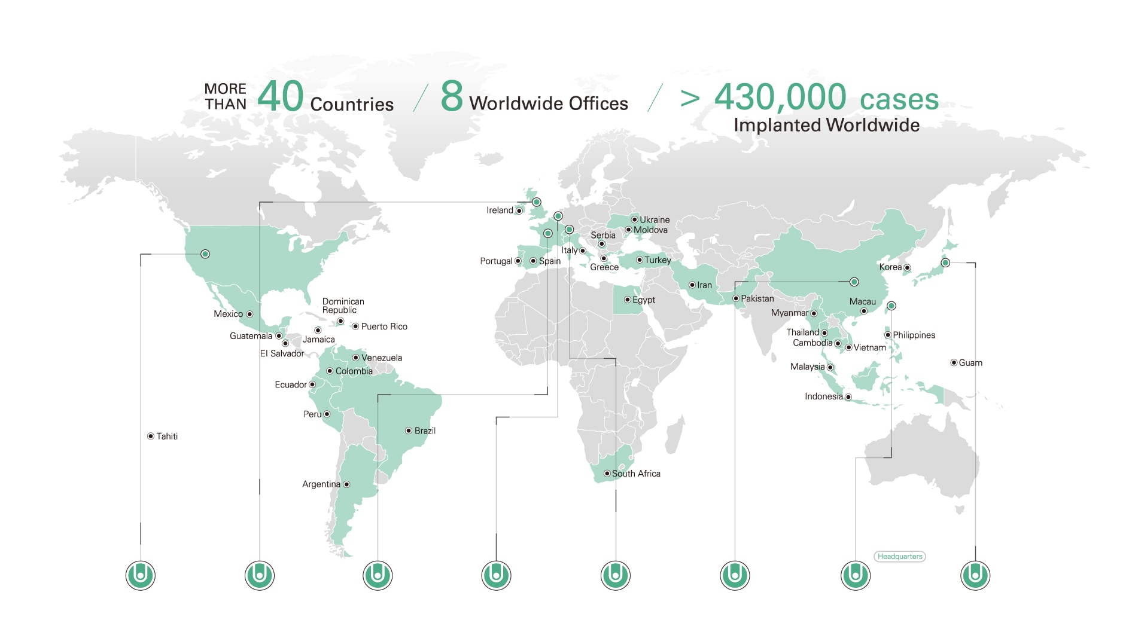Click the Headquarters label badge
Image resolution: width=1129 pixels, height=635 pixels.
pos(899,557)
